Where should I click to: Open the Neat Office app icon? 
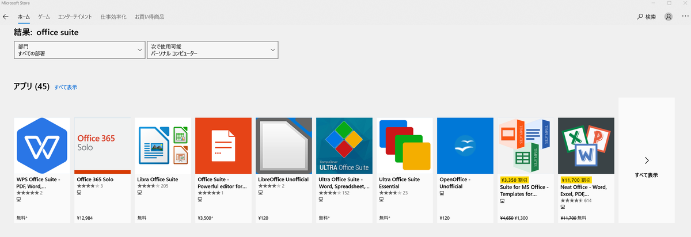[586, 146]
